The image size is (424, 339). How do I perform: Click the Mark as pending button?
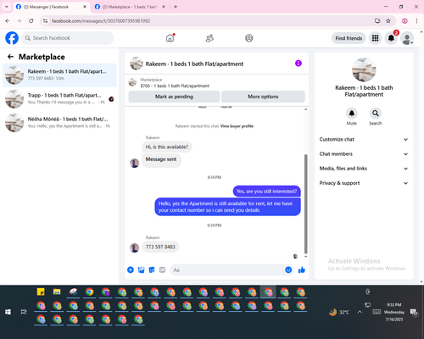pos(174,97)
